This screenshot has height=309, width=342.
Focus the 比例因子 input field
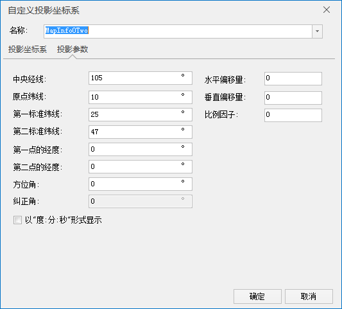[x=293, y=115]
